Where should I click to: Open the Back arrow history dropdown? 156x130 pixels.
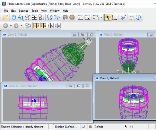pyautogui.click(x=11, y=26)
